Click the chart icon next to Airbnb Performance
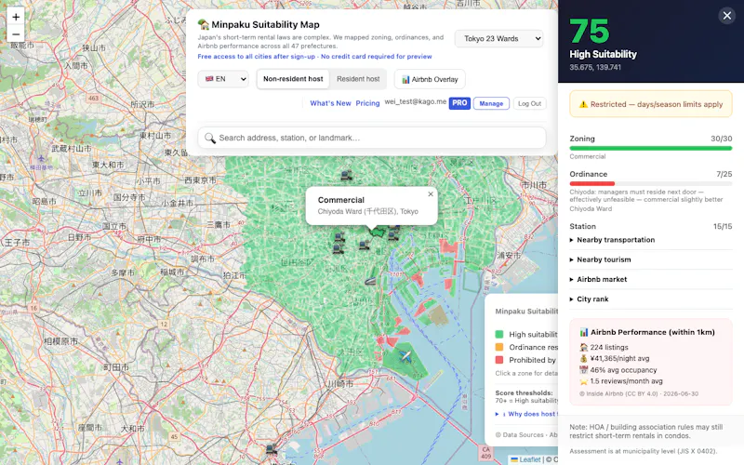 (584, 332)
